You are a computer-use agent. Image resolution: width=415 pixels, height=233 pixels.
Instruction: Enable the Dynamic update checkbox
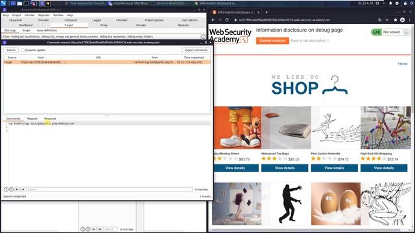pos(23,50)
